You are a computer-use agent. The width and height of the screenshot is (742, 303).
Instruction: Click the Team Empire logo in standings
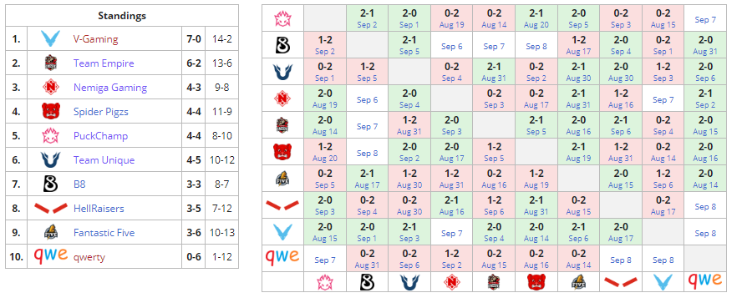(x=50, y=63)
